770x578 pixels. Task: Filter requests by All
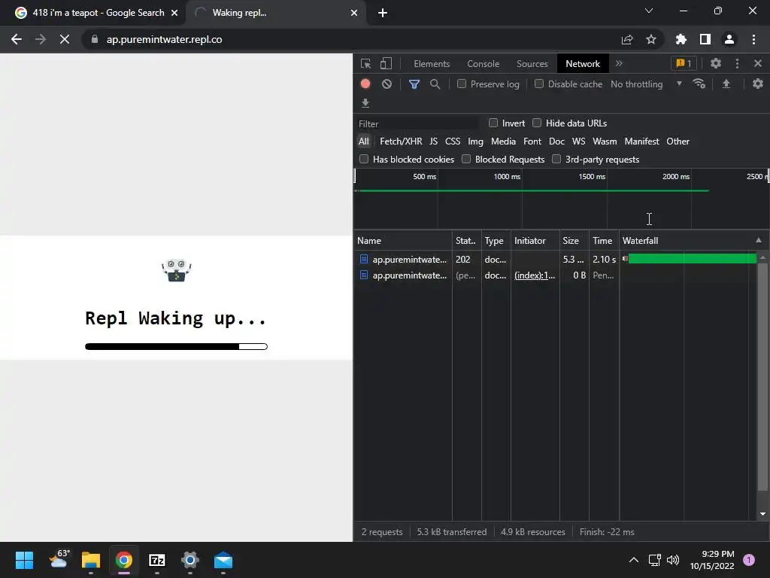tap(363, 141)
